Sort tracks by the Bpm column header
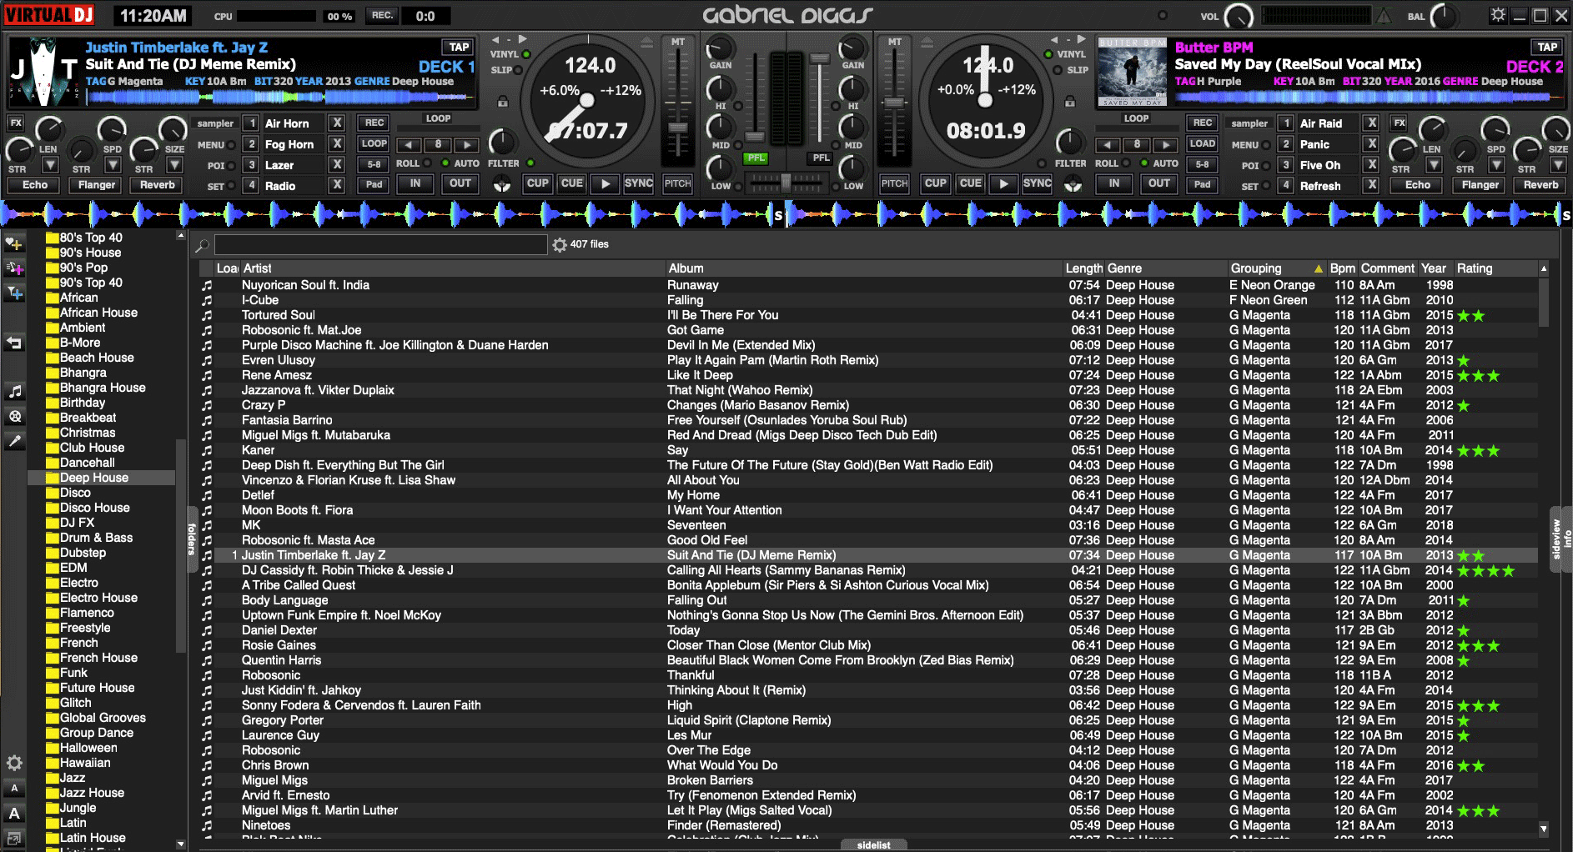This screenshot has height=852, width=1573. coord(1342,268)
